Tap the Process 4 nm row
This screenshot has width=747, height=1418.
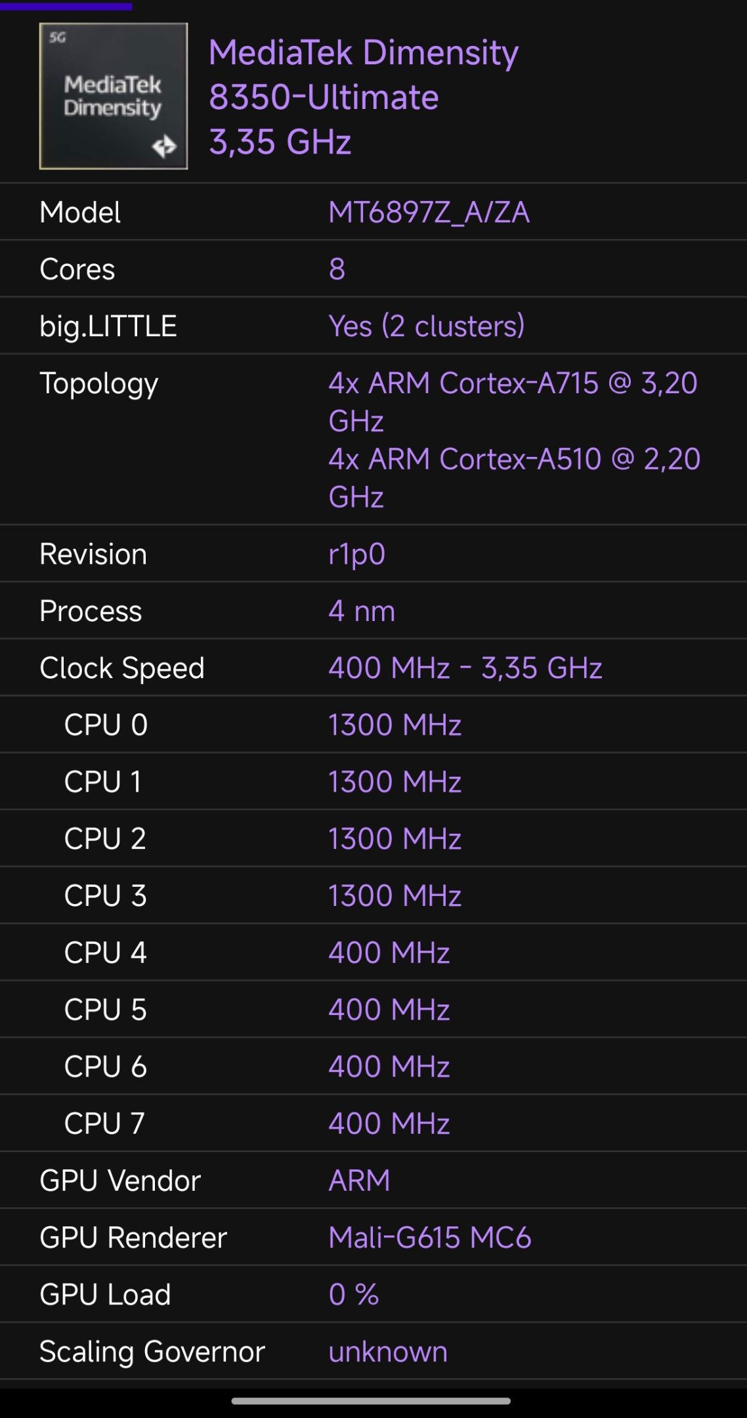[373, 611]
